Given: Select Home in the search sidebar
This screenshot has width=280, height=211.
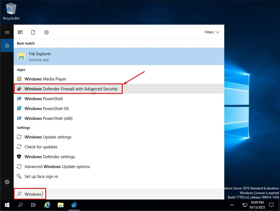Looking at the screenshot, I should [7, 45].
